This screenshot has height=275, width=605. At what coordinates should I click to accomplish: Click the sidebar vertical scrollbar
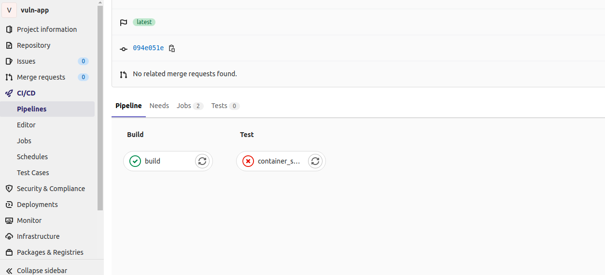(100, 106)
